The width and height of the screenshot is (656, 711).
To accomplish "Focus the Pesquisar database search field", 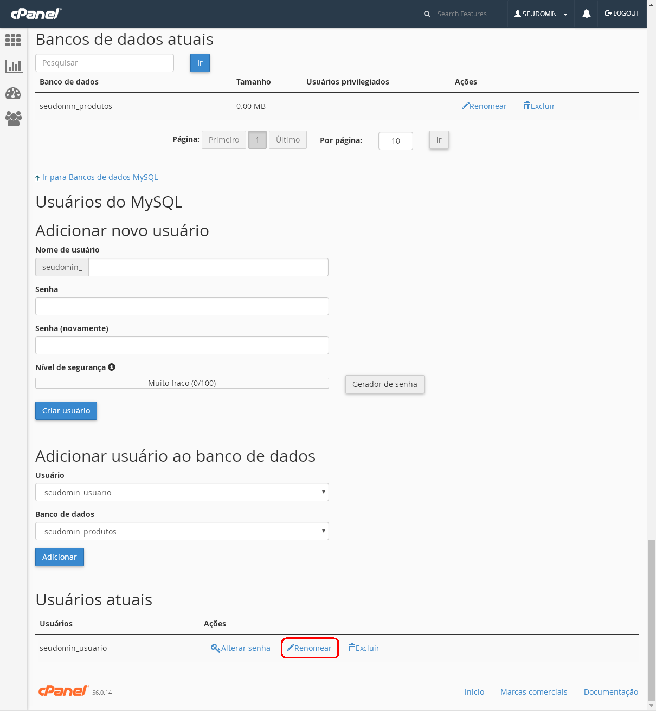I will (x=105, y=63).
